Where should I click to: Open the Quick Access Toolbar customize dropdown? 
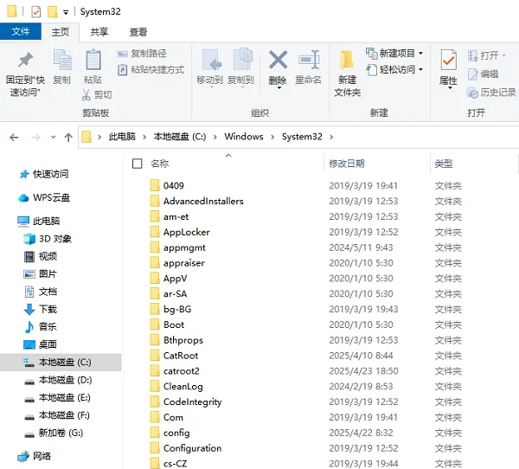[x=66, y=13]
